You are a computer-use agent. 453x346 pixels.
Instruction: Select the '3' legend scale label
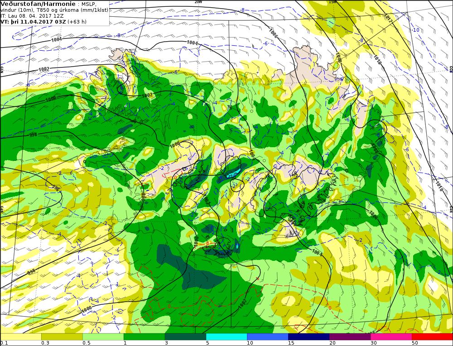(x=166, y=343)
